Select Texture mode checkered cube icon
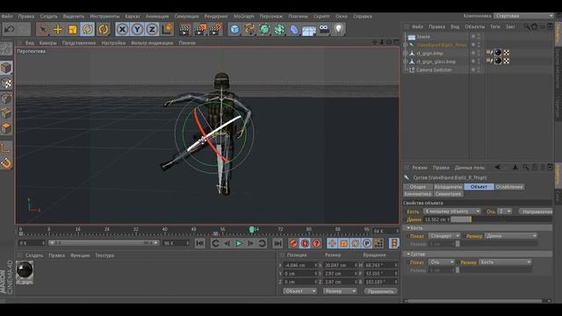562x316 pixels. (6, 83)
